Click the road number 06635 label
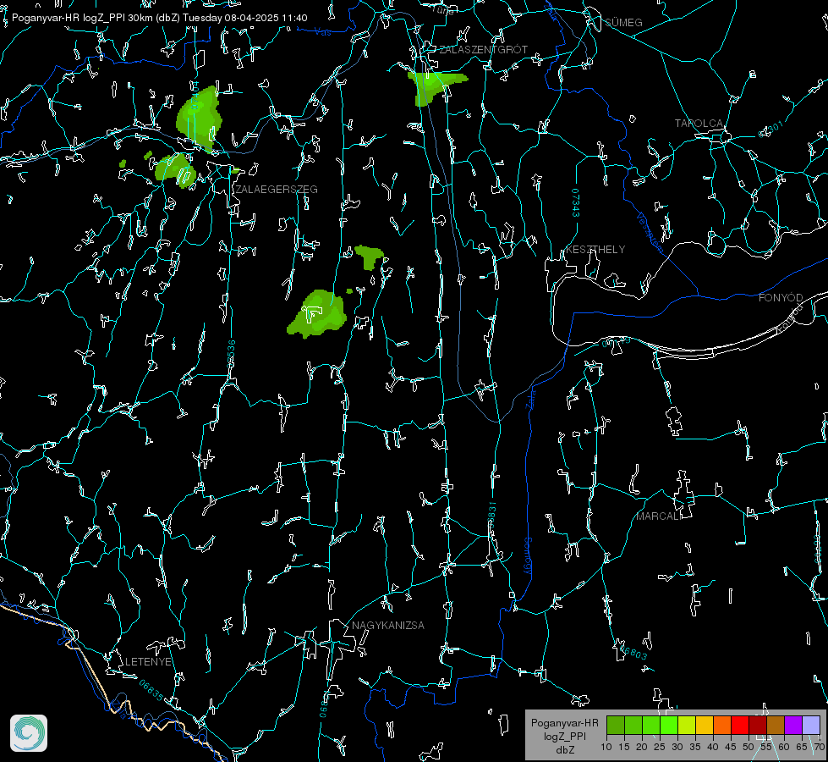This screenshot has height=762, width=828. pos(151,690)
